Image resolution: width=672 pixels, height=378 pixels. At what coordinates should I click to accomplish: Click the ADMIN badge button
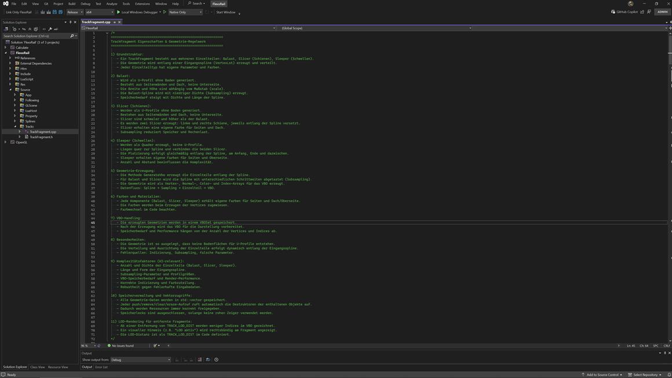[x=662, y=12]
